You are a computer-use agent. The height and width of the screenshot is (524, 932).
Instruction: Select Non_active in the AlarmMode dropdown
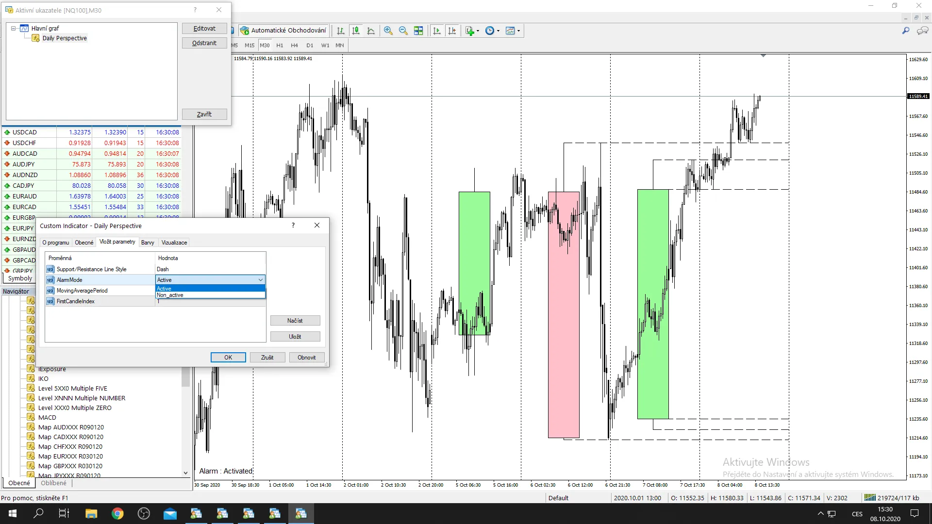tap(170, 295)
